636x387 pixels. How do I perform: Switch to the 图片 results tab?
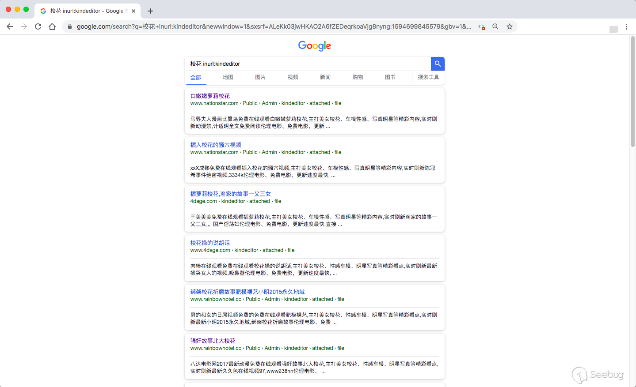(x=260, y=77)
